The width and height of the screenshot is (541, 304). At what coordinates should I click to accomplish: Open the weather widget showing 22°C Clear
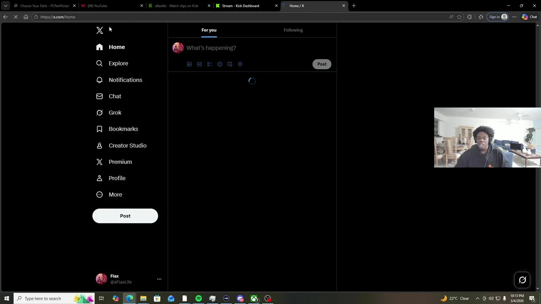[455, 299]
